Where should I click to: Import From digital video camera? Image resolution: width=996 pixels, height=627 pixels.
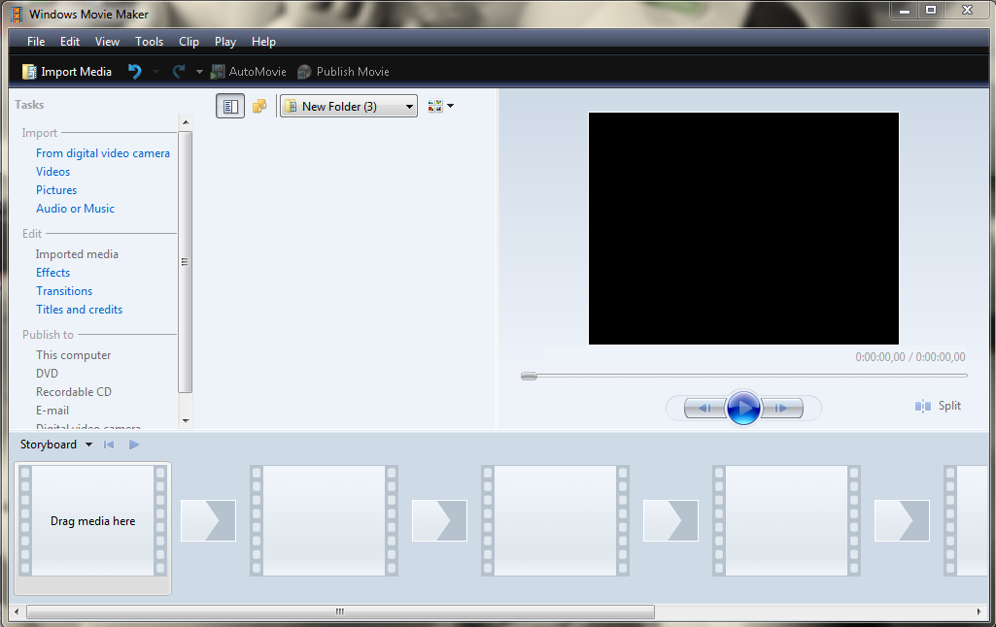(x=103, y=153)
